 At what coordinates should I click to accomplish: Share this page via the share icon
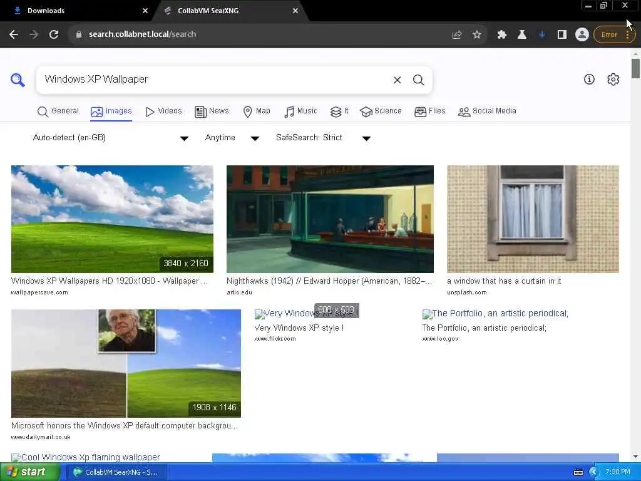456,35
